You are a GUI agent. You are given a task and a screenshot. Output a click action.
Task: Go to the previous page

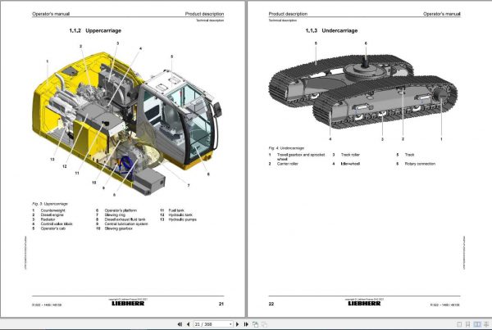[189, 324]
